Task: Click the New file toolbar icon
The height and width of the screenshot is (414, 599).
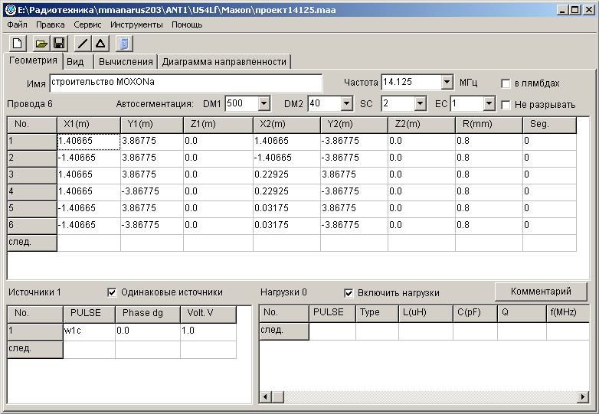Action: (17, 44)
